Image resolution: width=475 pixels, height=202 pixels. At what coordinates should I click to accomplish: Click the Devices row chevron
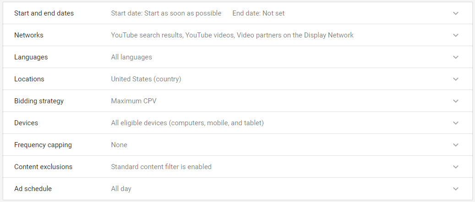(x=455, y=123)
